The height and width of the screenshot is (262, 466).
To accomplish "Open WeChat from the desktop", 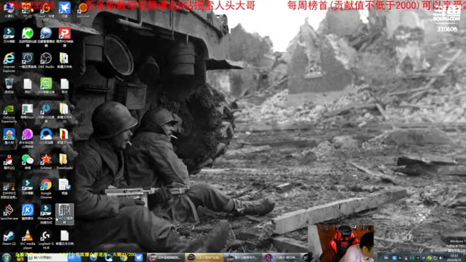I will [x=27, y=161].
